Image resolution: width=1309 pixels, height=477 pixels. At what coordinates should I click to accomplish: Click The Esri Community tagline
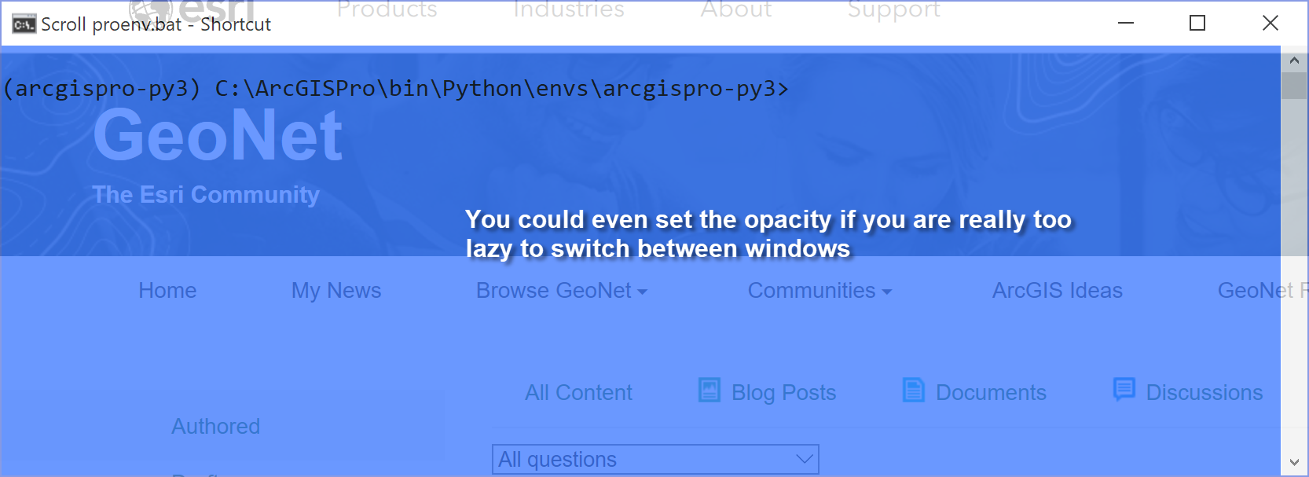click(x=206, y=195)
